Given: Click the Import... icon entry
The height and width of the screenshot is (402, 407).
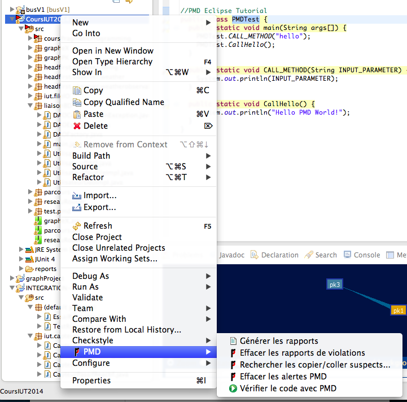Looking at the screenshot, I should tap(77, 196).
